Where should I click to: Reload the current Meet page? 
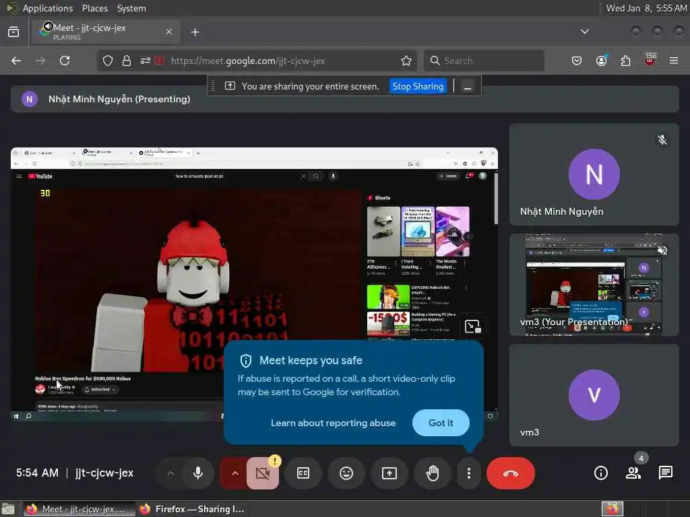[x=65, y=61]
